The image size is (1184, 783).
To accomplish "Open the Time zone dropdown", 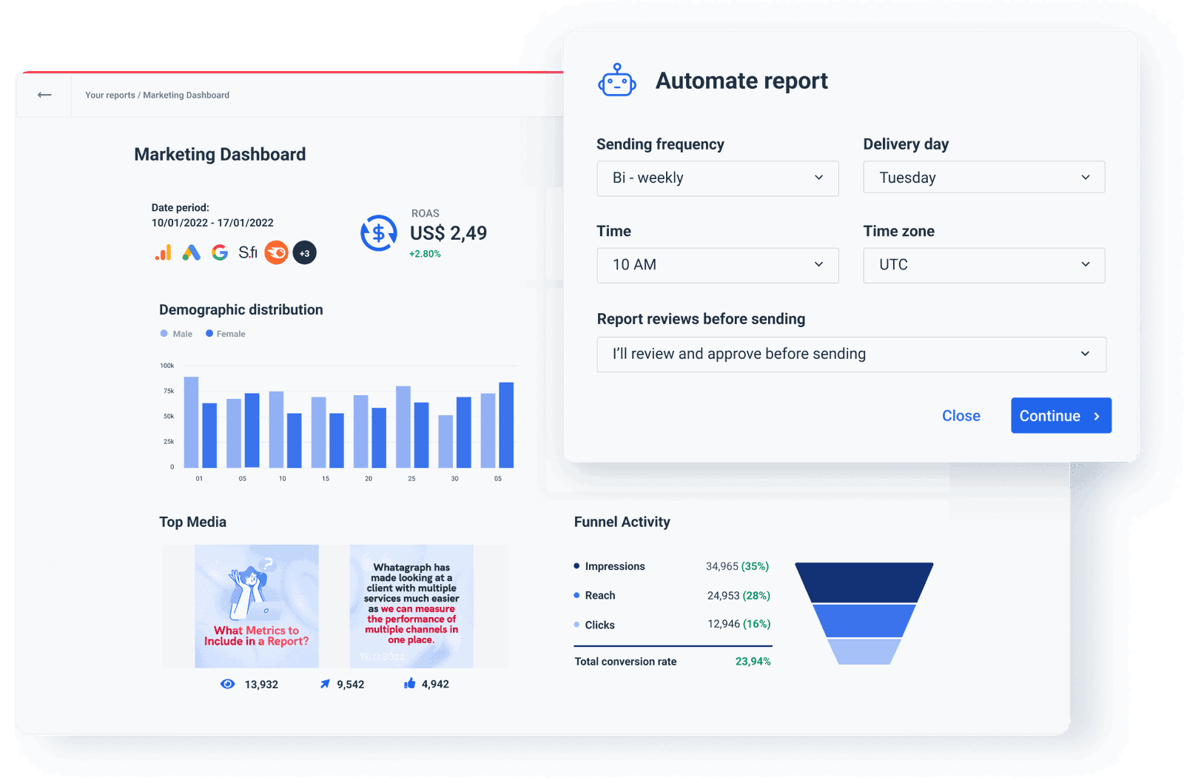I will (983, 265).
